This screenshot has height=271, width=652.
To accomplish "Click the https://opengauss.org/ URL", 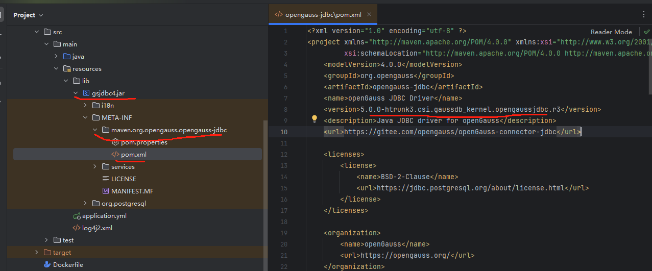I will 404,255.
